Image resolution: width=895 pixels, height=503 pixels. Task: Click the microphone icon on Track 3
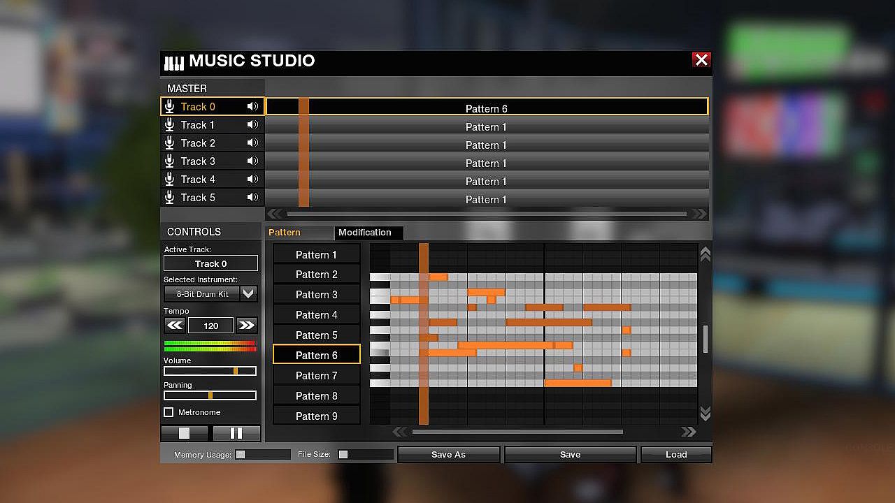coord(169,161)
